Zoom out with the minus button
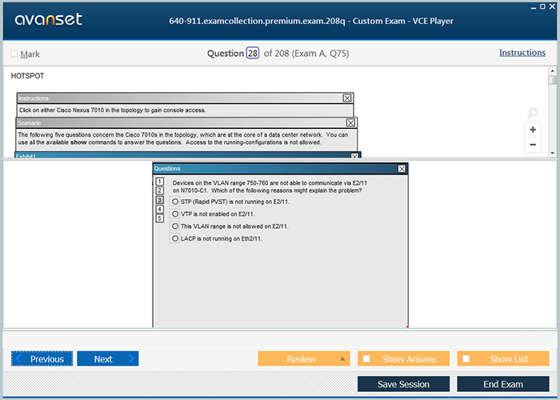Image resolution: width=560 pixels, height=400 pixels. 533,145
